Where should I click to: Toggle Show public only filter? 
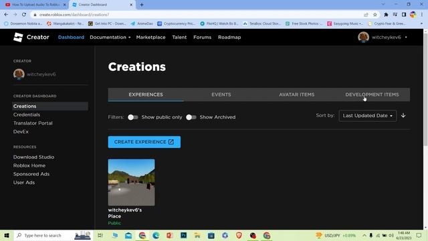[x=133, y=117]
